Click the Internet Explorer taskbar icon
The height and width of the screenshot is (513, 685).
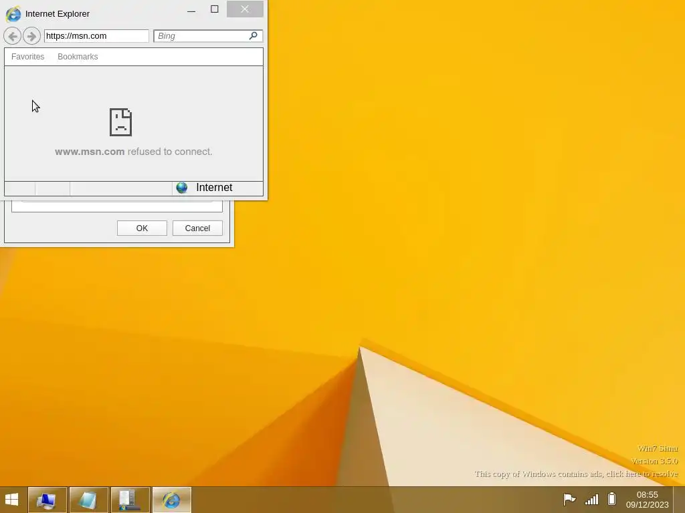171,500
